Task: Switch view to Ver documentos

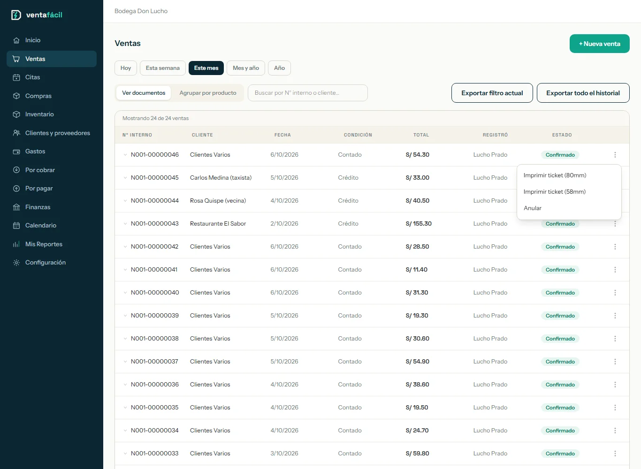Action: click(x=144, y=93)
